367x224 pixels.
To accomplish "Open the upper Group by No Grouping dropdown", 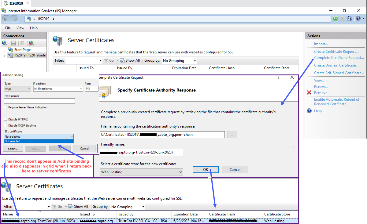I will pyautogui.click(x=180, y=60).
